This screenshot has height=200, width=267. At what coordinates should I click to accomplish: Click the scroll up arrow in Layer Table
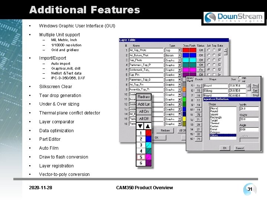click(x=225, y=50)
